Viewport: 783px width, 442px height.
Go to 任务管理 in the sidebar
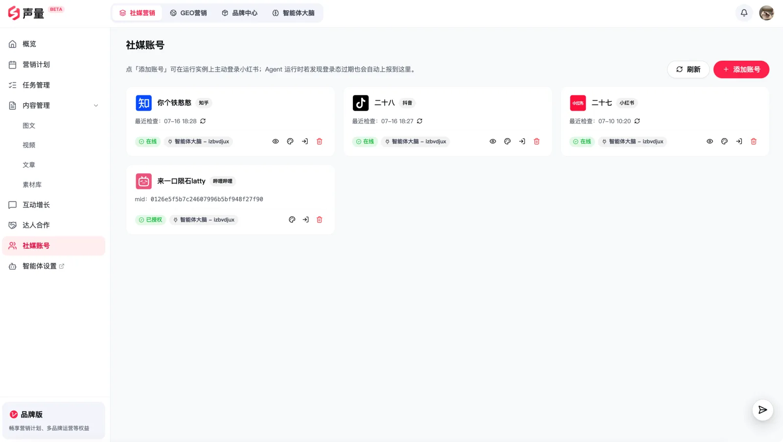click(54, 85)
